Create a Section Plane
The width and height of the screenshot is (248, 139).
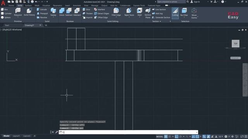coord(148,13)
